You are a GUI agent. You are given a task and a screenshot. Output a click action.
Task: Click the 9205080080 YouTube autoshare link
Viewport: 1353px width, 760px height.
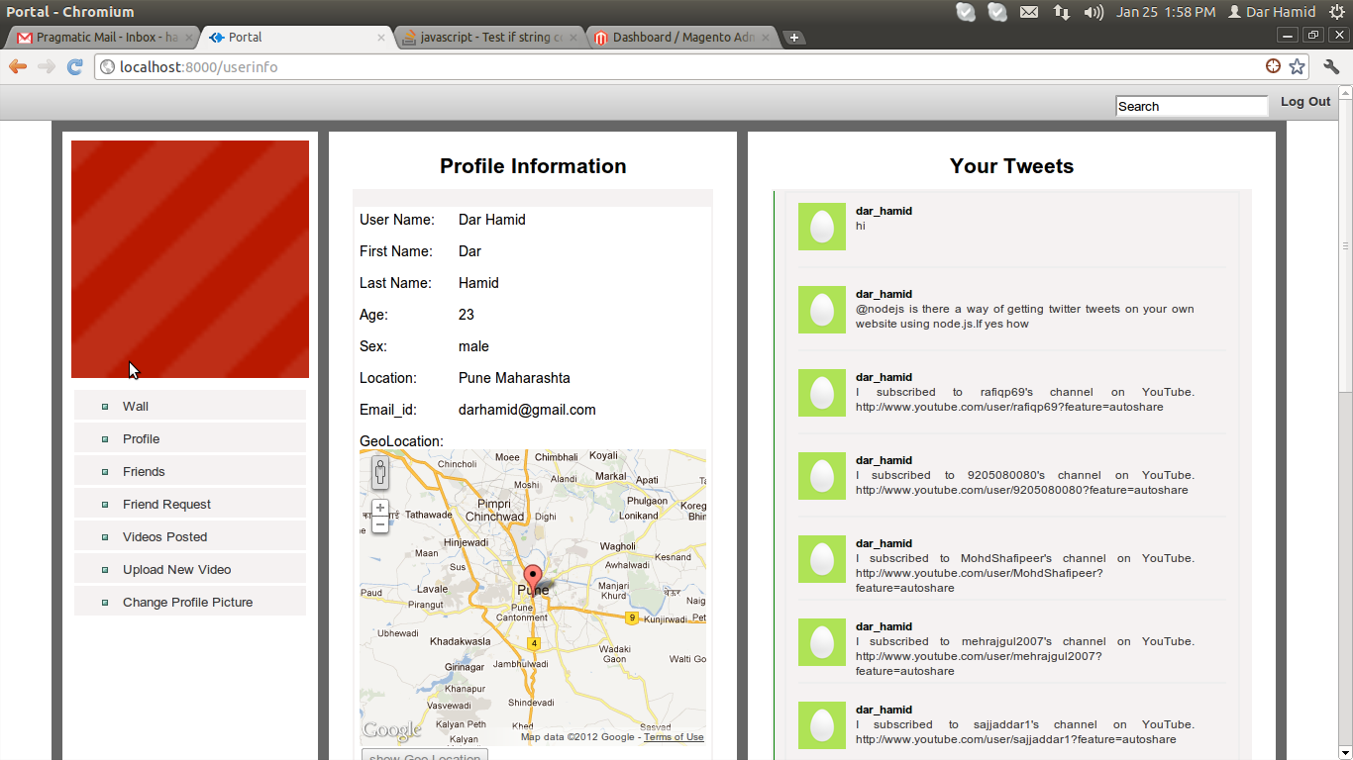1022,490
